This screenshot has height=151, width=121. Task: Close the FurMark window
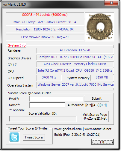pyautogui.click(x=111, y=3)
